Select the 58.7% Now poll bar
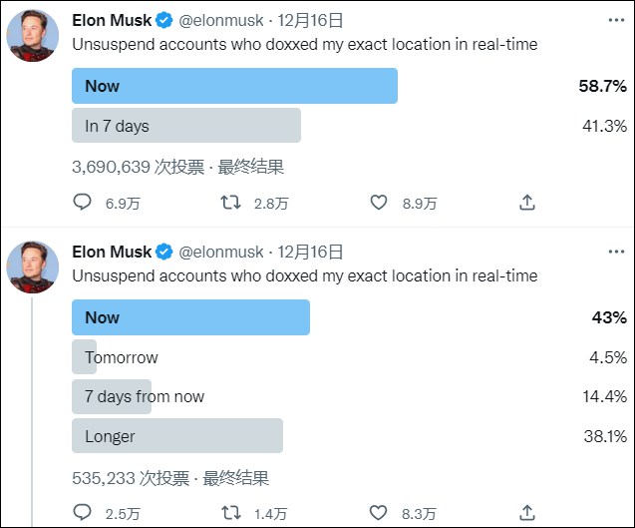Screen dimensions: 635x528 234,86
